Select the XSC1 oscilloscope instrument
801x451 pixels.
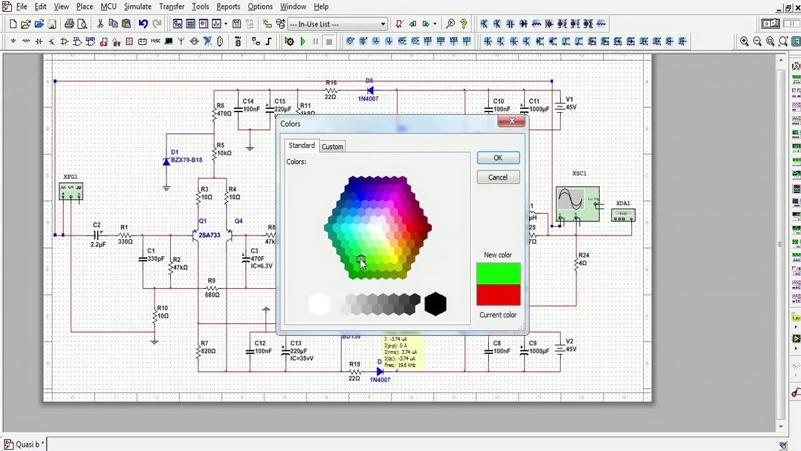click(x=578, y=204)
